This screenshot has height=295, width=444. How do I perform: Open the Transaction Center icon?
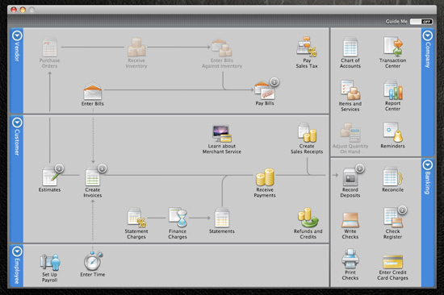pyautogui.click(x=393, y=47)
